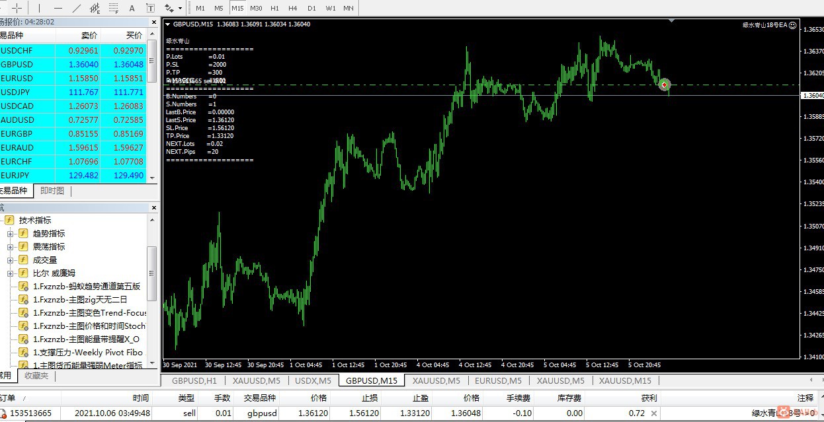Viewport: 824px width, 422px height.
Task: Click the 震荡指标 folder icon
Action: [23, 246]
